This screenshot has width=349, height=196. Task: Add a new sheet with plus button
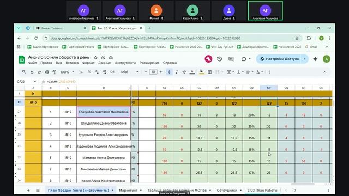[x=28, y=191]
